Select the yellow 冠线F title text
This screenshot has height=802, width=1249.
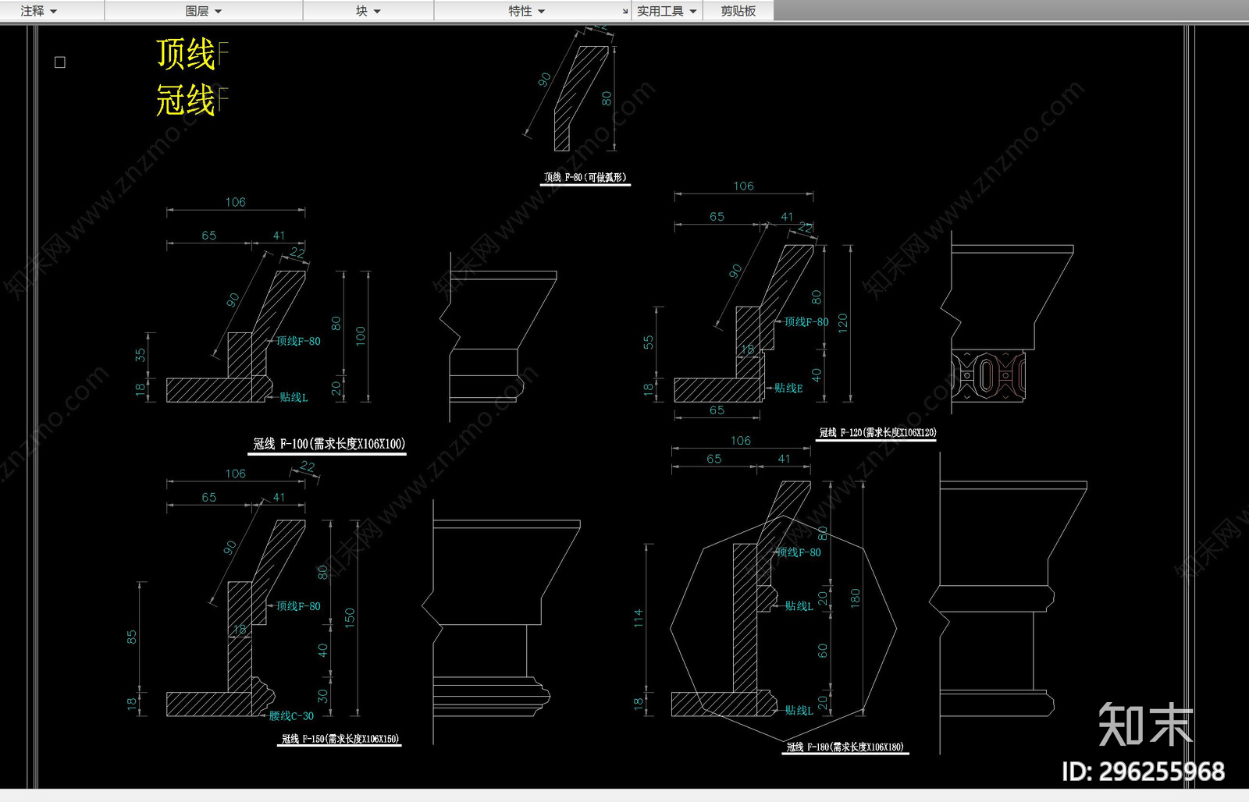click(x=192, y=101)
